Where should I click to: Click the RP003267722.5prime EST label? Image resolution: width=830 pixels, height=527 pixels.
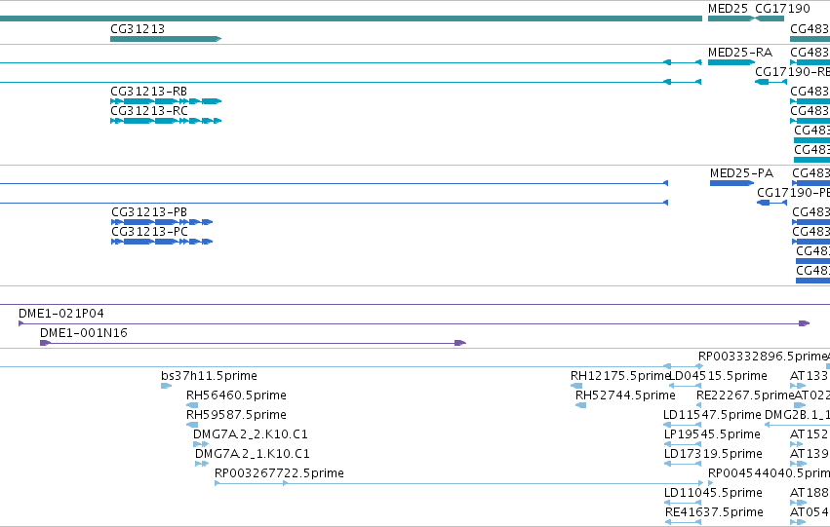point(279,473)
